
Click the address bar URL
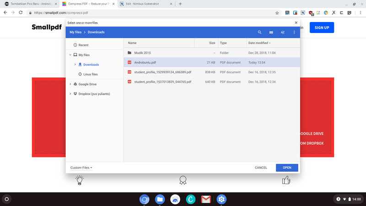click(61, 13)
